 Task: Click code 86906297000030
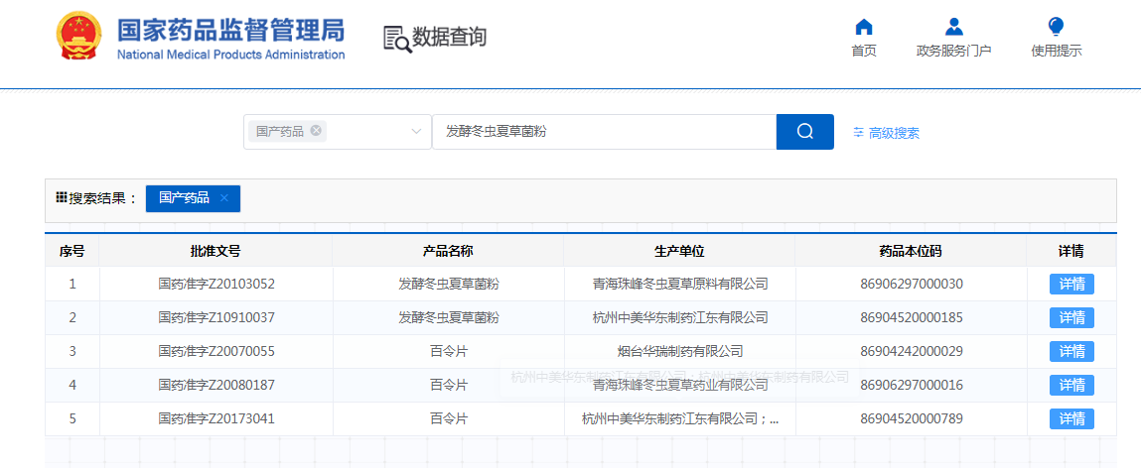pyautogui.click(x=911, y=284)
